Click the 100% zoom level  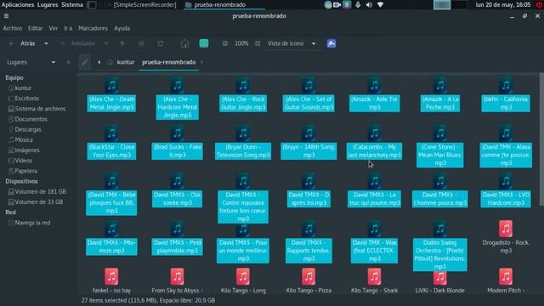coord(241,43)
